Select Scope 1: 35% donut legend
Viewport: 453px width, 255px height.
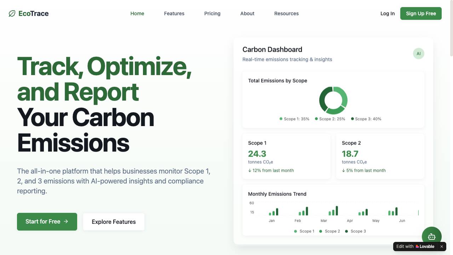pyautogui.click(x=294, y=119)
